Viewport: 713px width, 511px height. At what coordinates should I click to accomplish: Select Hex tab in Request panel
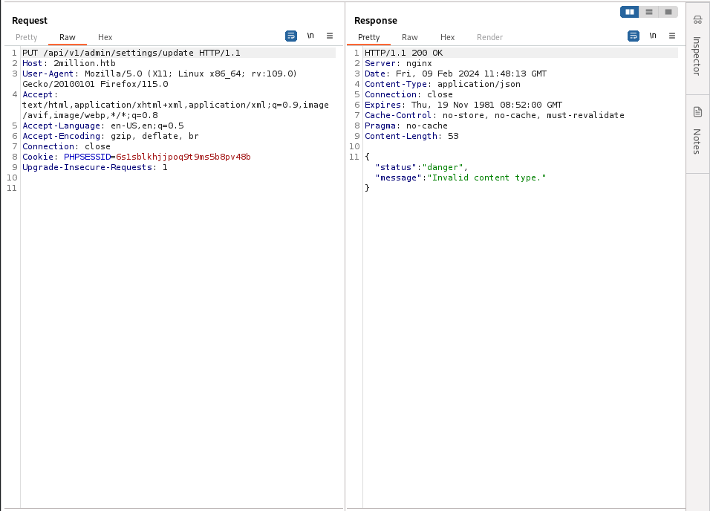click(x=105, y=37)
